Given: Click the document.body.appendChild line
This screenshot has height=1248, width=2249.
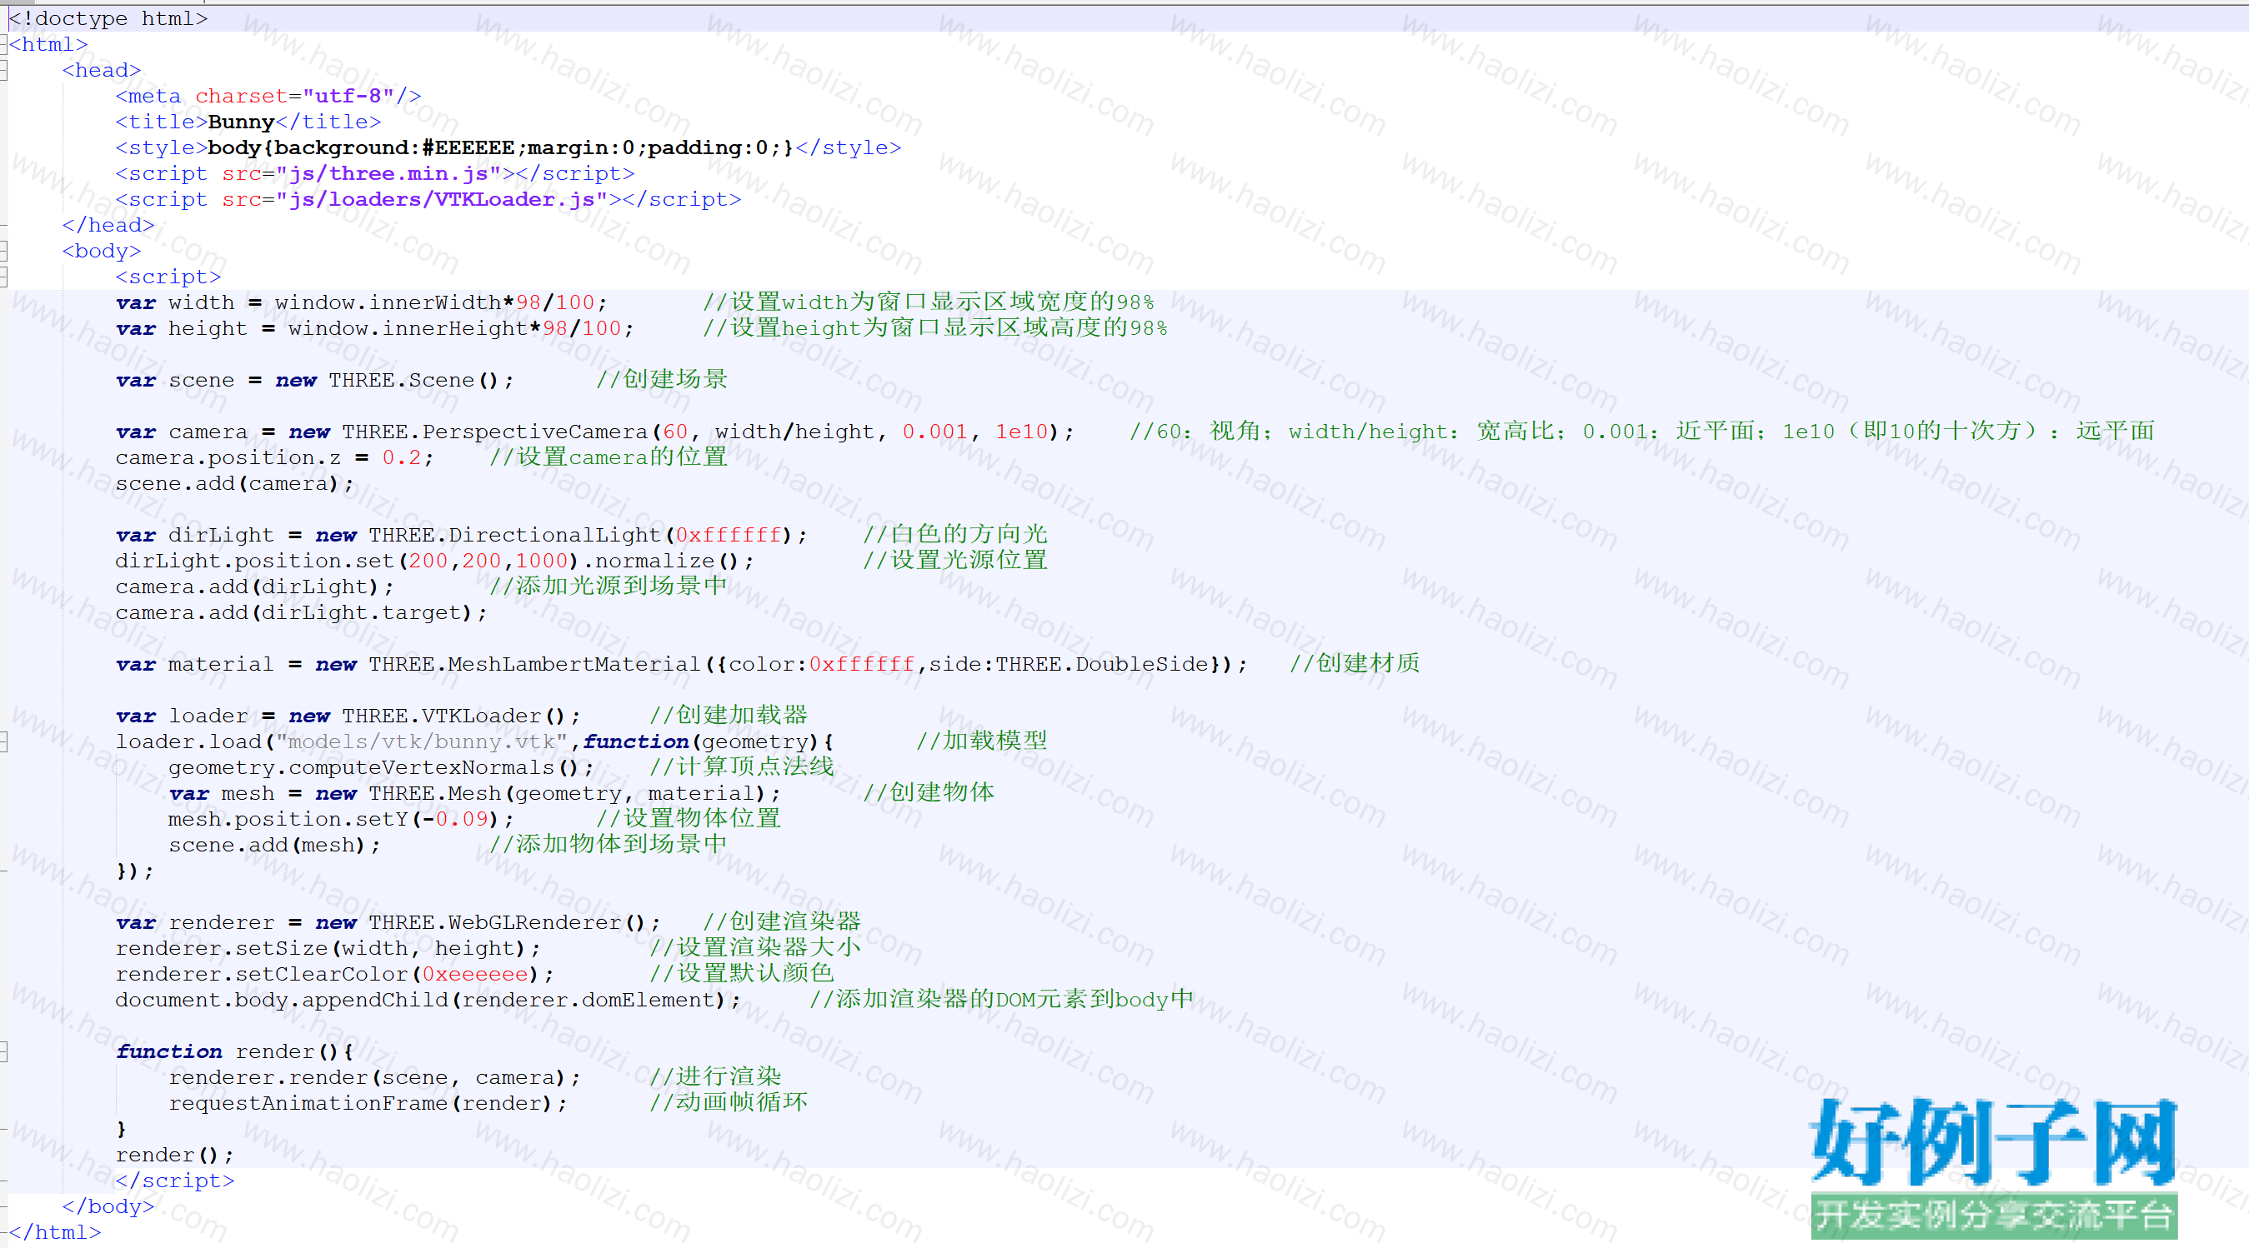Looking at the screenshot, I should pos(428,1000).
